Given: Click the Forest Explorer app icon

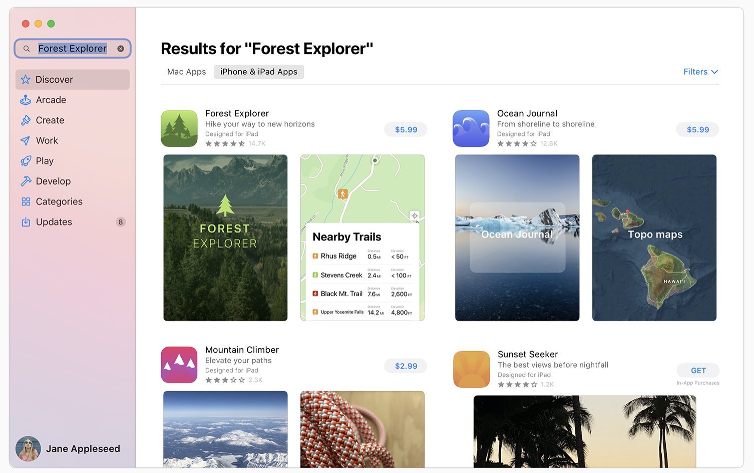Looking at the screenshot, I should tap(179, 128).
